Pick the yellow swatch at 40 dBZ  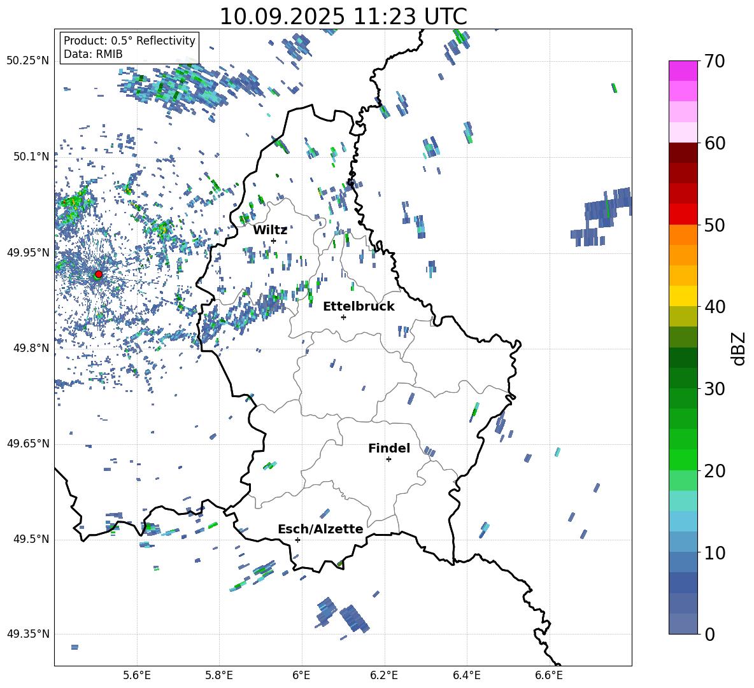(x=683, y=296)
